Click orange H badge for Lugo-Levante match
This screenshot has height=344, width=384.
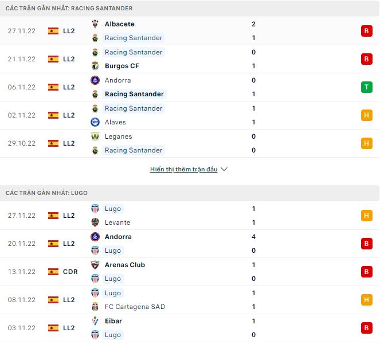point(367,216)
